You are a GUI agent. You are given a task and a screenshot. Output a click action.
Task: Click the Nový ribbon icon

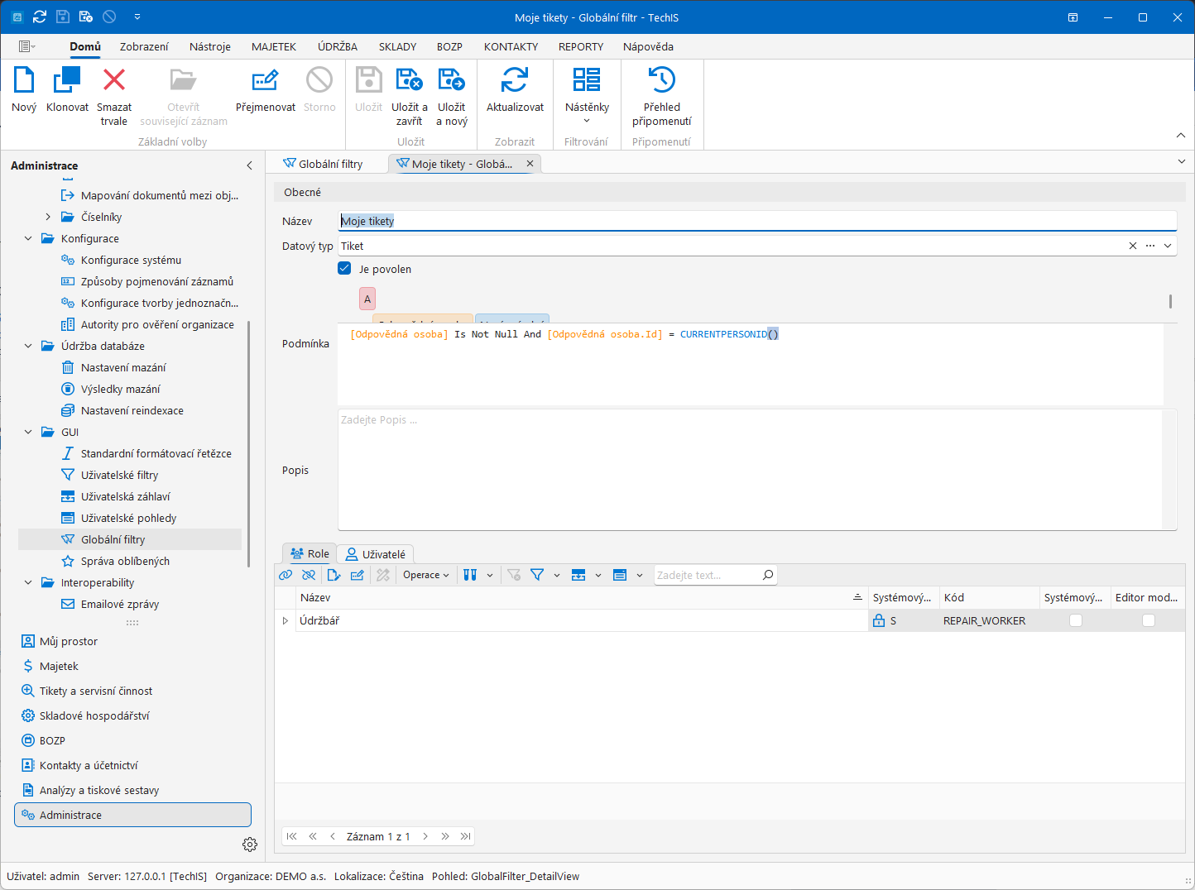coord(24,80)
